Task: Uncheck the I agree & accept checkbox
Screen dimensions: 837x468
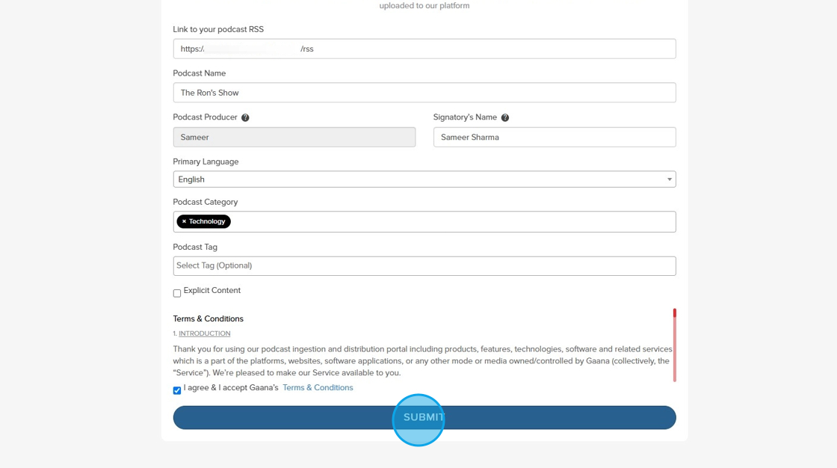Action: [176, 390]
